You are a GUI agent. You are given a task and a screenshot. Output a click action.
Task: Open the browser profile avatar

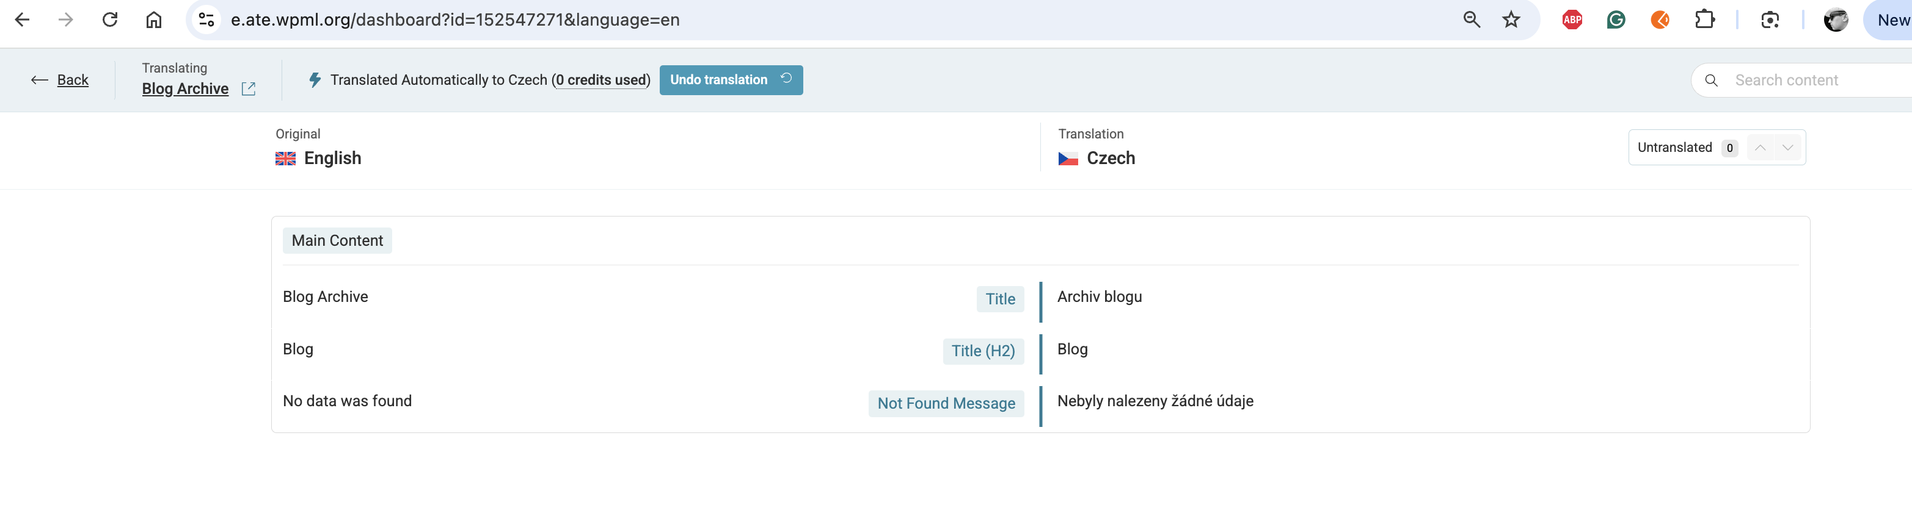pyautogui.click(x=1836, y=20)
